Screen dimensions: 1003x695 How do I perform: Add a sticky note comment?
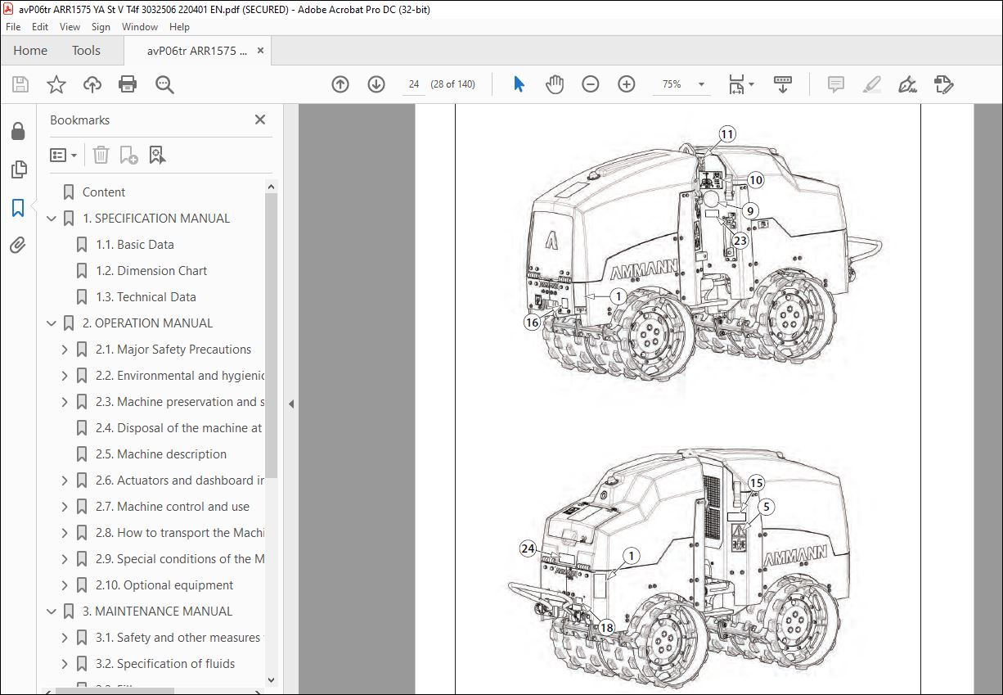pos(836,84)
